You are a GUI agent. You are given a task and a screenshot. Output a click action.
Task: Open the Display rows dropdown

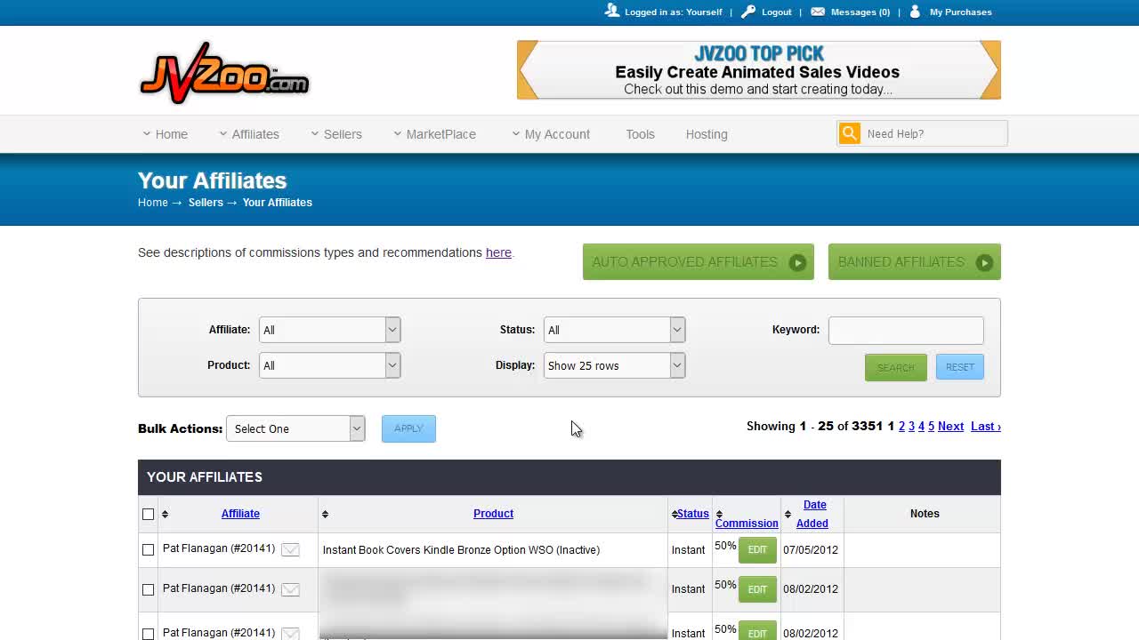coord(614,365)
